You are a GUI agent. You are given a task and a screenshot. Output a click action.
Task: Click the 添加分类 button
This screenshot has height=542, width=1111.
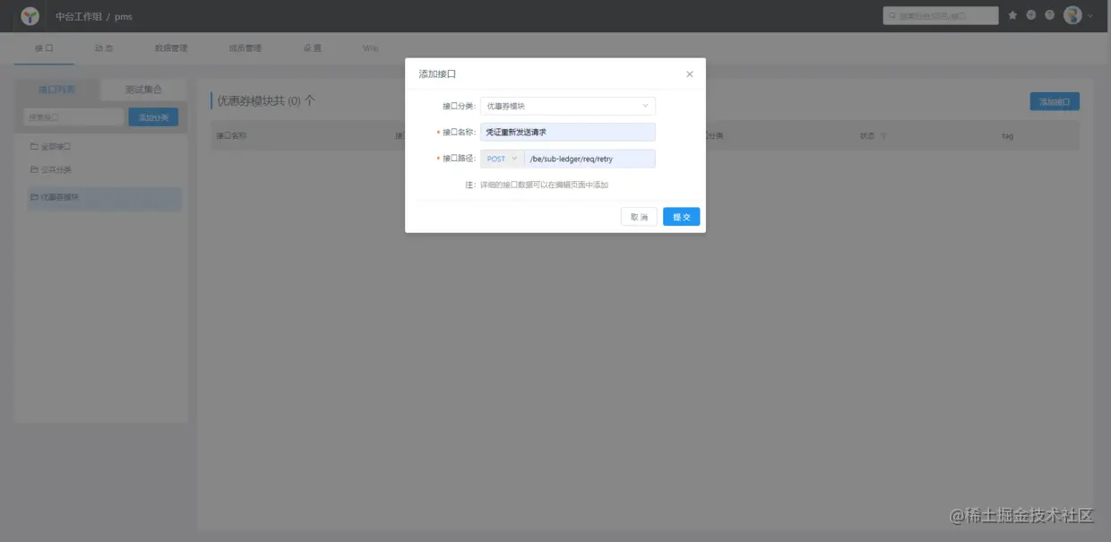pos(153,117)
